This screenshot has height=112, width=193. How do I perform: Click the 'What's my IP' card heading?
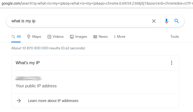click(28, 63)
